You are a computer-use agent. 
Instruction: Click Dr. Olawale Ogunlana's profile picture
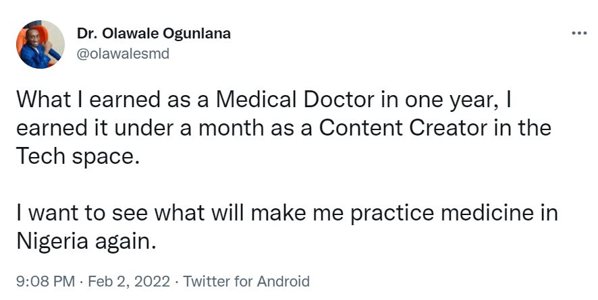(40, 44)
